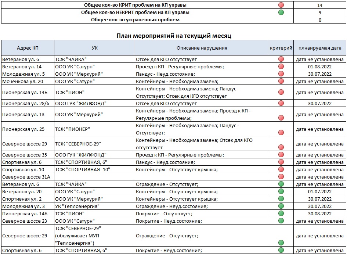347x255 pixels.
Task: Click red criterion circle for Молодежная ул. 5
Action: pyautogui.click(x=281, y=74)
